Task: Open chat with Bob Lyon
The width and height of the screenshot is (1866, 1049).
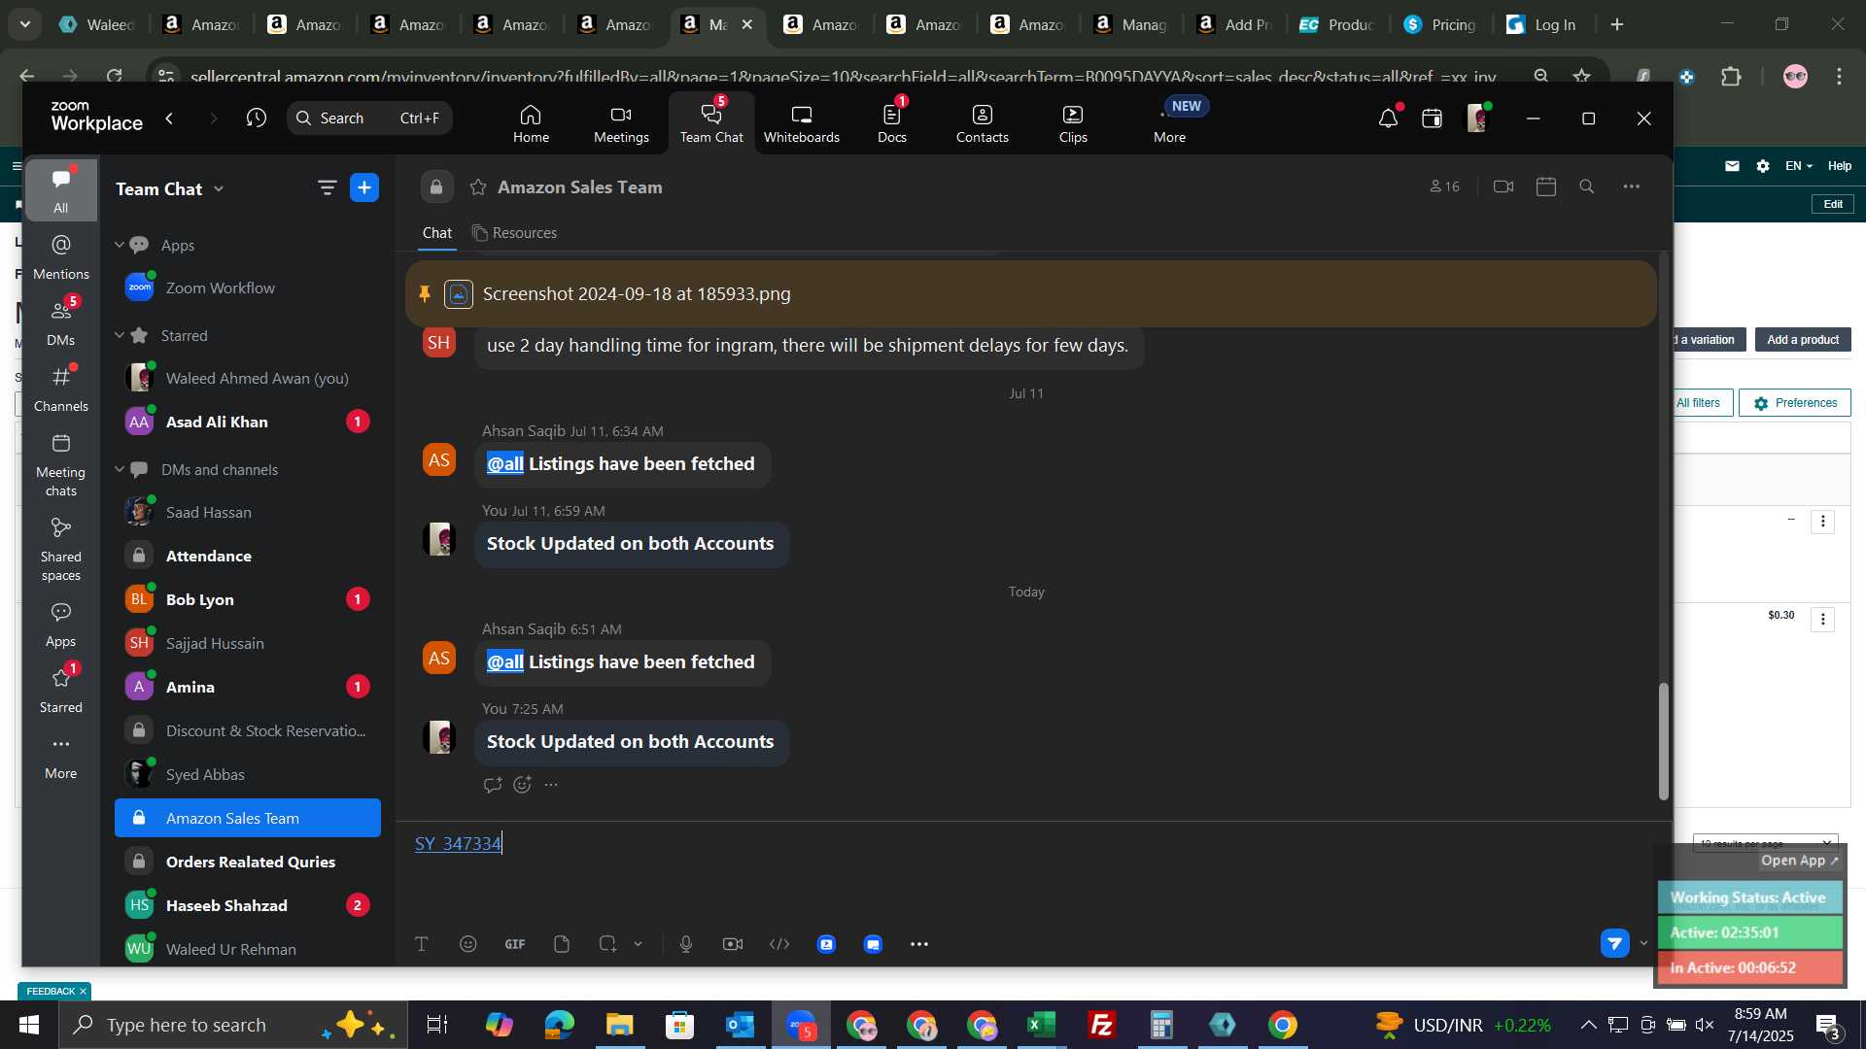Action: click(x=248, y=599)
